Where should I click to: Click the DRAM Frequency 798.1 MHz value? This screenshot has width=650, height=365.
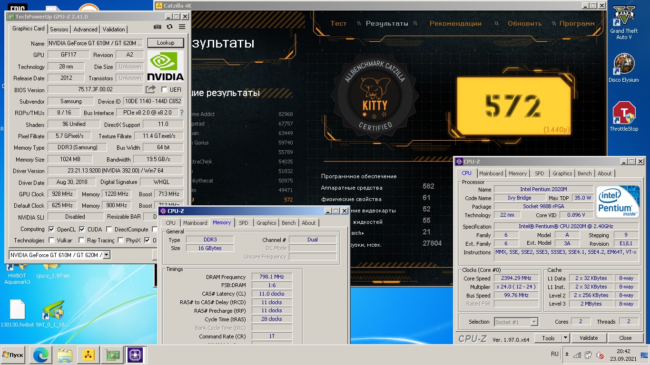[272, 277]
